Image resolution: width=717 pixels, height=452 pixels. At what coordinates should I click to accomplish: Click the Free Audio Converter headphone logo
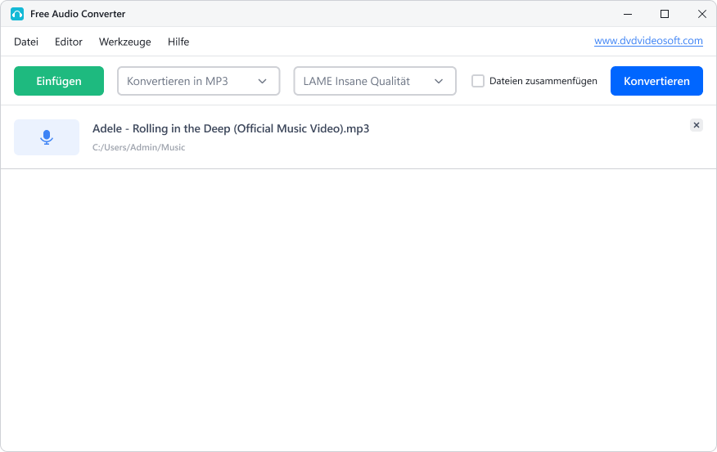pyautogui.click(x=17, y=14)
